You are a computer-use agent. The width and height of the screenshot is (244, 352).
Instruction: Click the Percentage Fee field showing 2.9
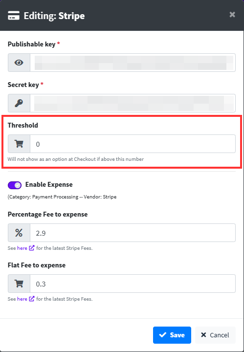coord(133,233)
